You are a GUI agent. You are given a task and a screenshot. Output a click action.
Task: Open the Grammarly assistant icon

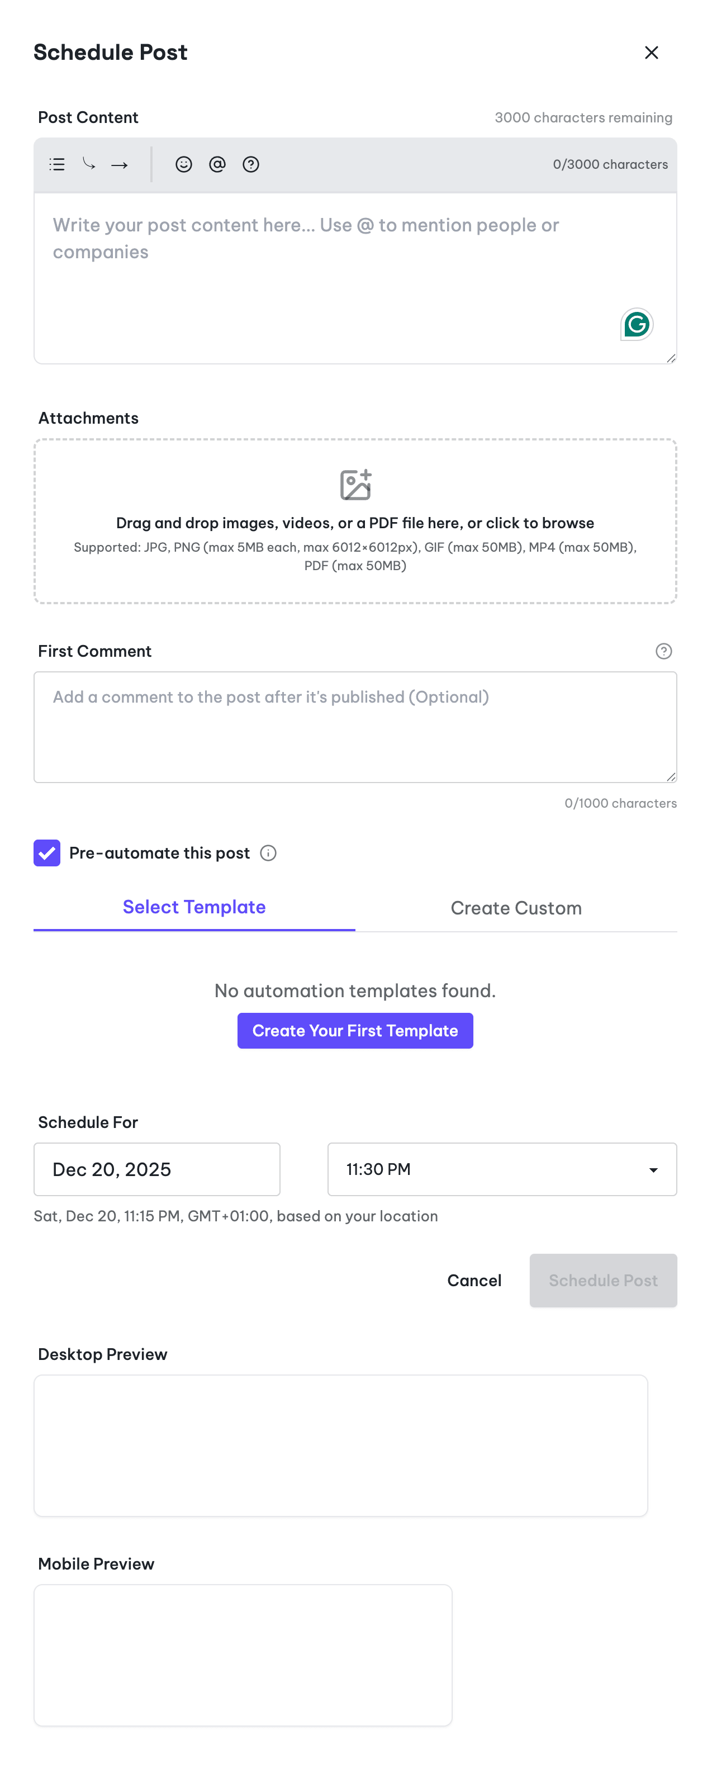(x=636, y=324)
